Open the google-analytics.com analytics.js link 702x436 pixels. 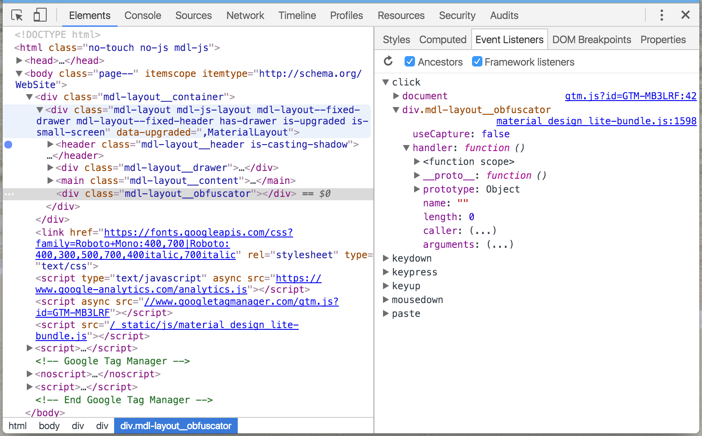coord(179,284)
